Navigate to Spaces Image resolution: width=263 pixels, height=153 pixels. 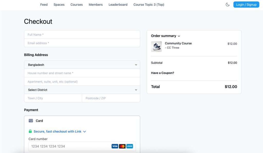point(59,4)
